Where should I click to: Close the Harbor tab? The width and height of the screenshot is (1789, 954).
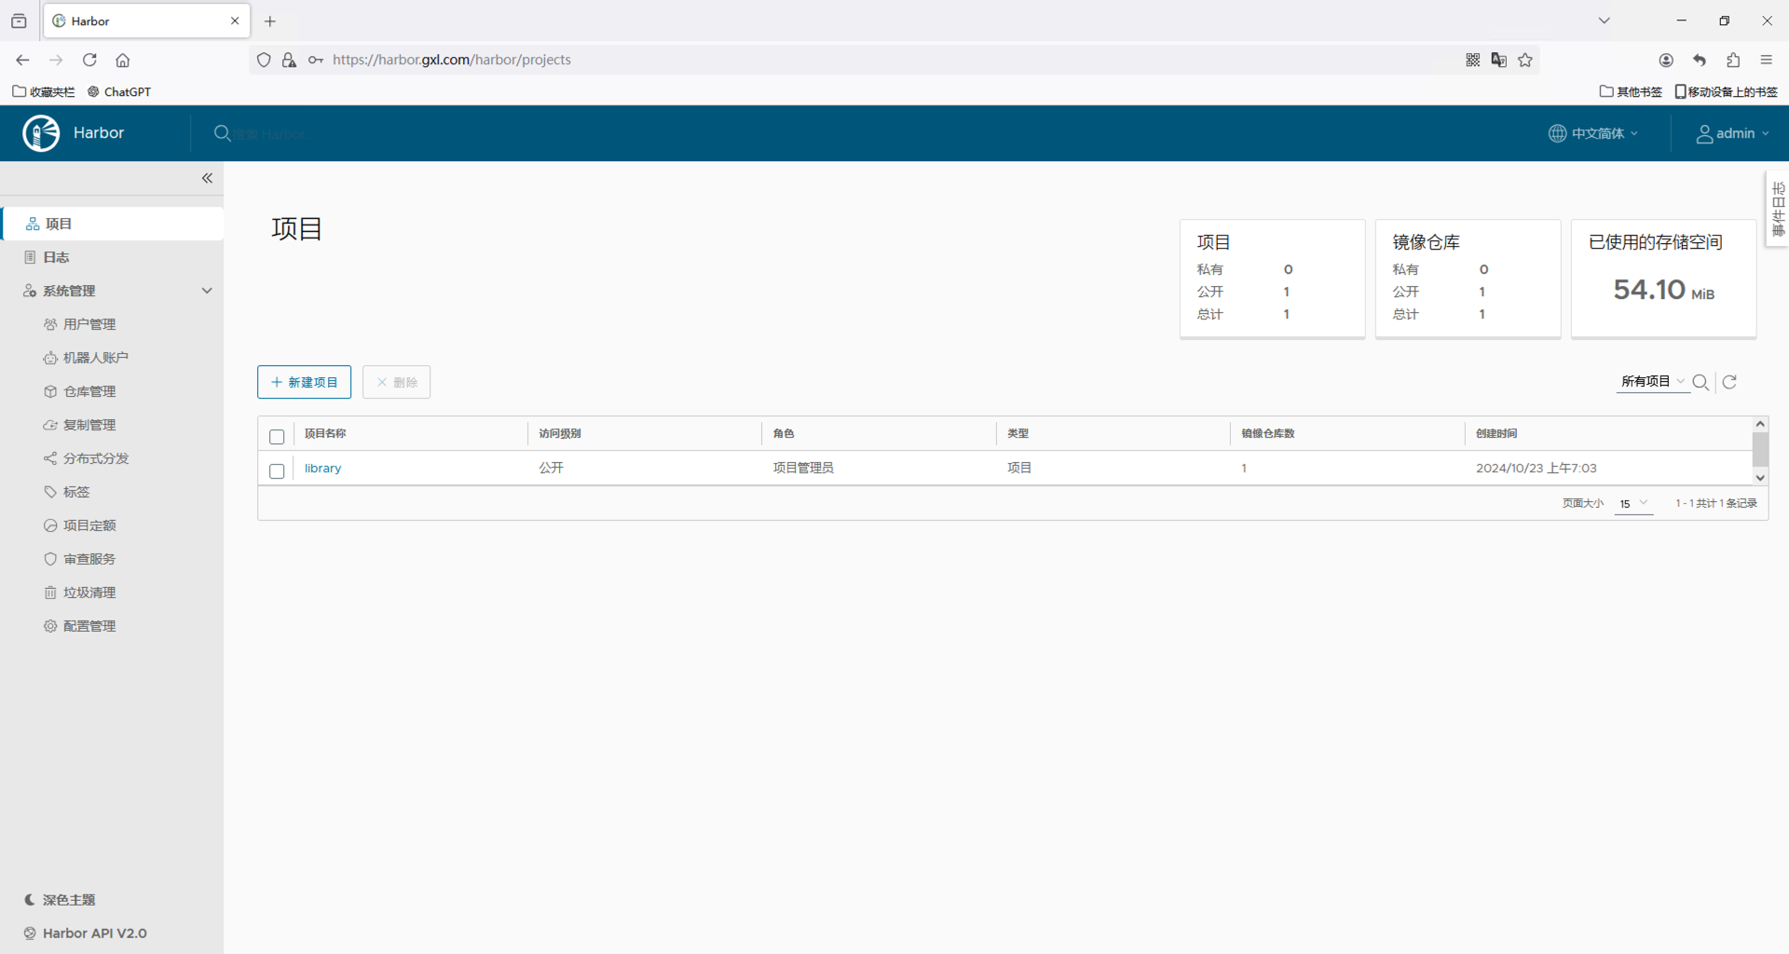(235, 20)
